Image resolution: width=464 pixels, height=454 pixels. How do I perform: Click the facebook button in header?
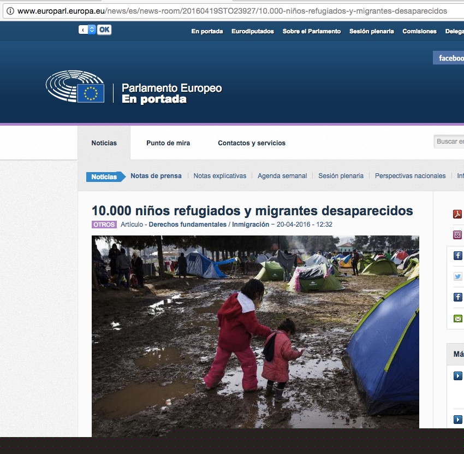tap(449, 58)
